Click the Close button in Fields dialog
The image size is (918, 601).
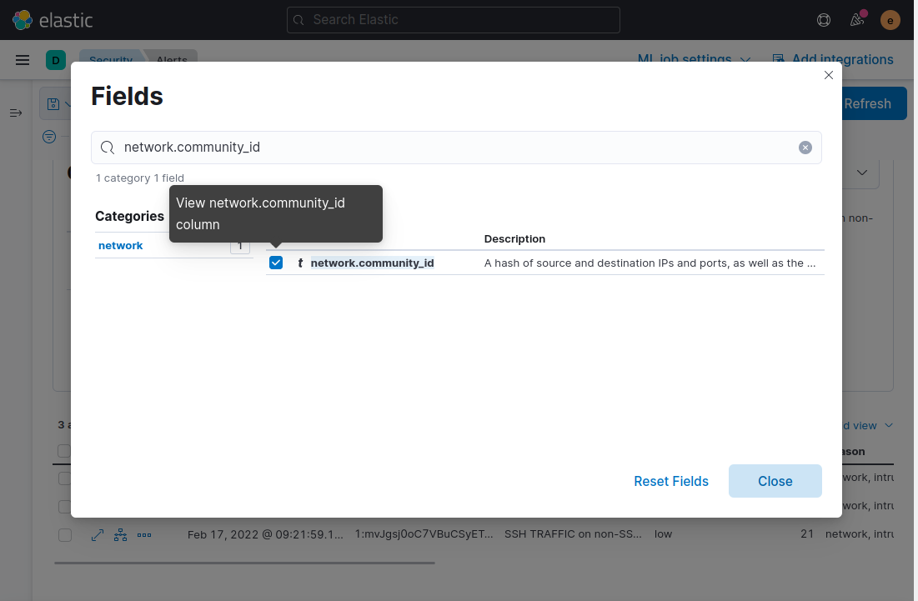775,481
